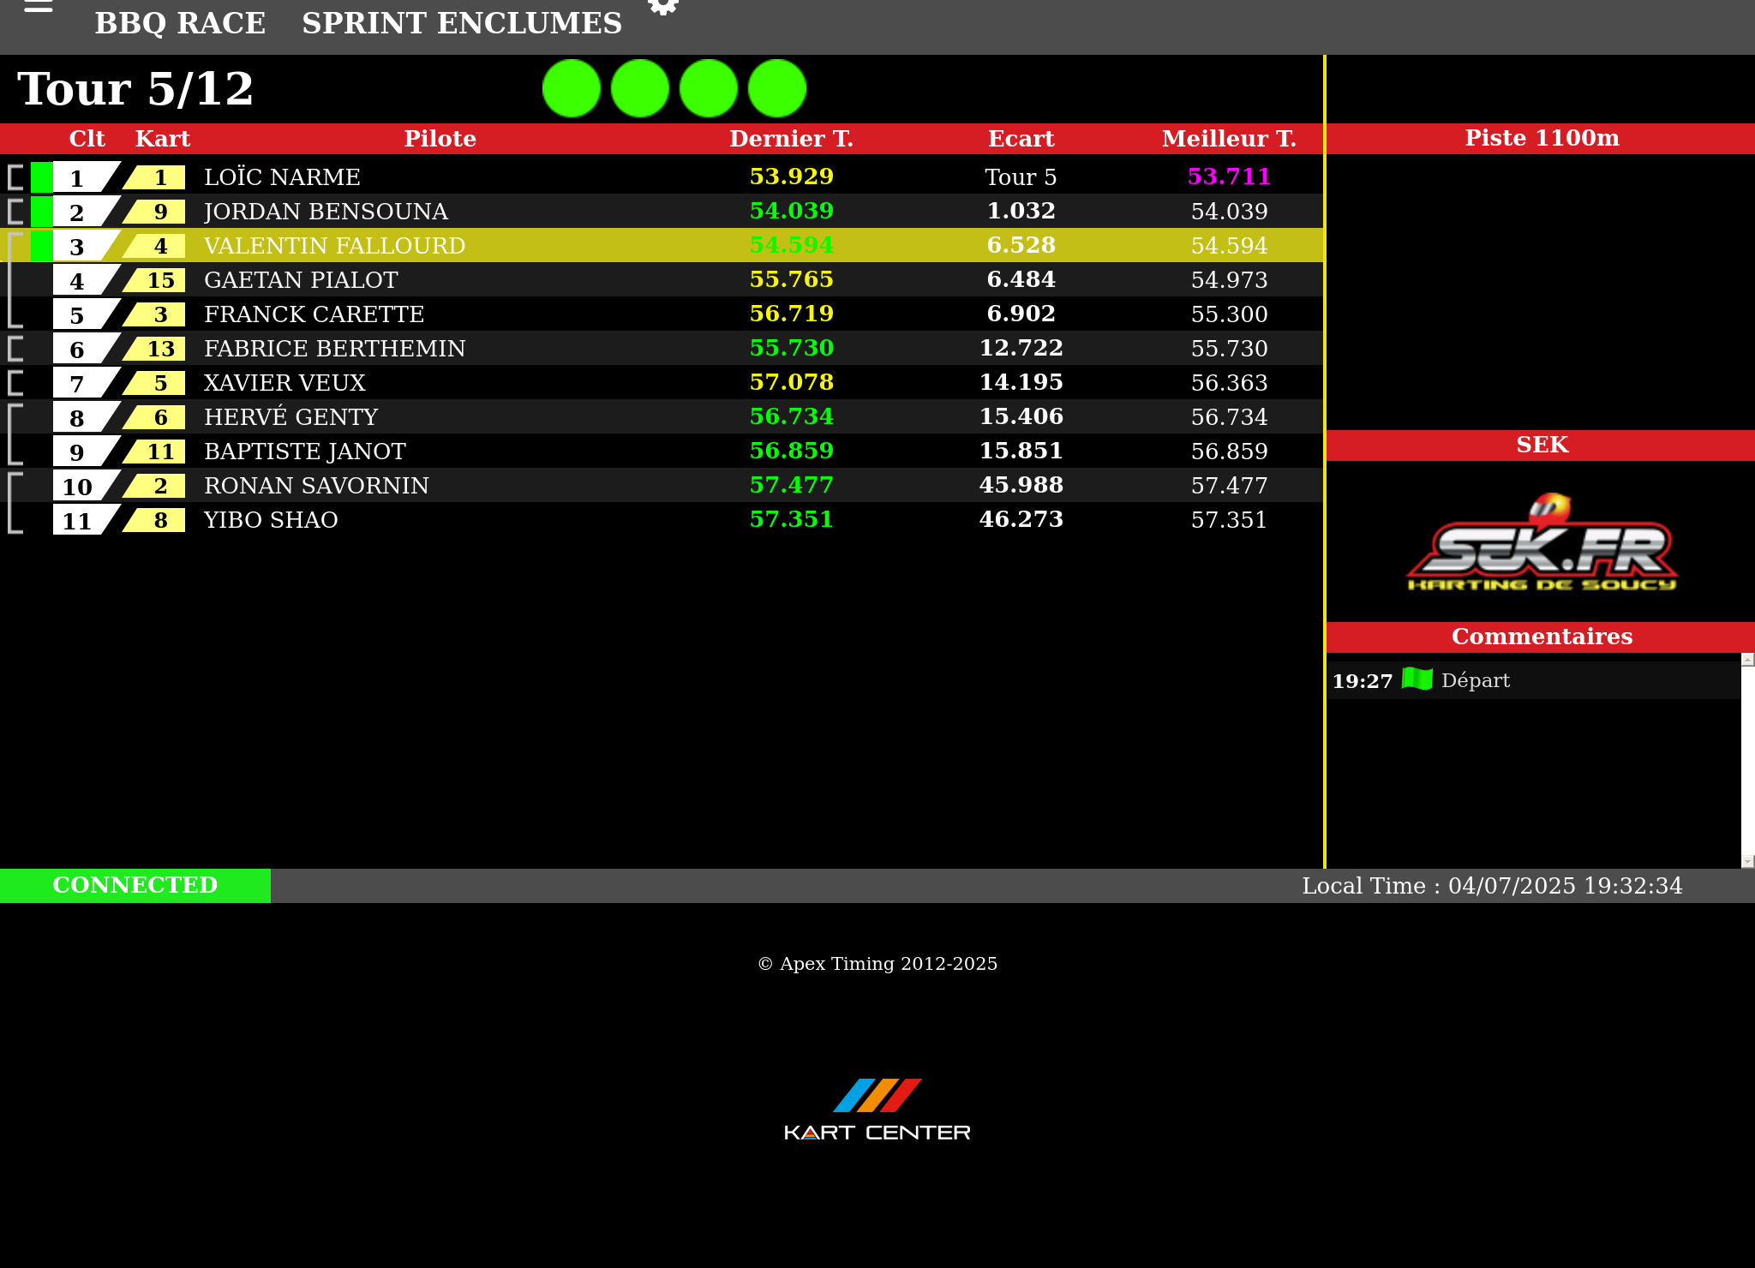
Task: Sort by Meilleur T. column header
Action: 1228,139
